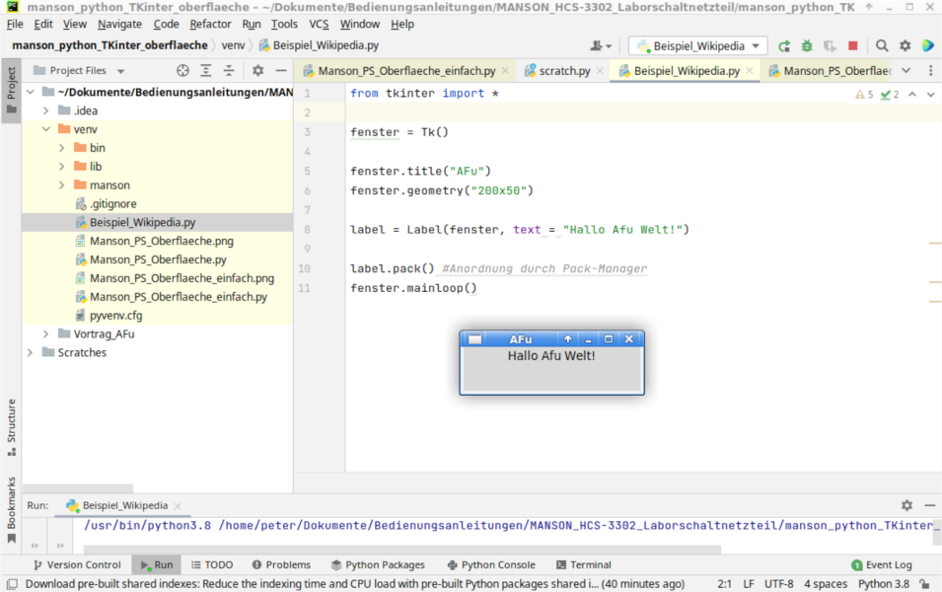Select pyvenv.cfg file in tree
Viewport: 942px width, 592px height.
tap(116, 316)
